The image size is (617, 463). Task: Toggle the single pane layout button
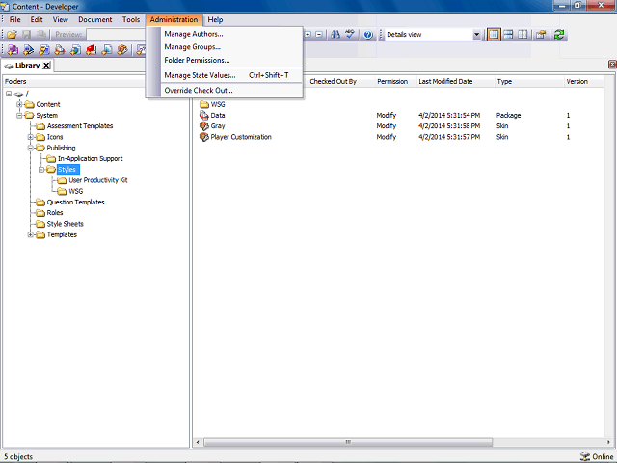pos(494,35)
